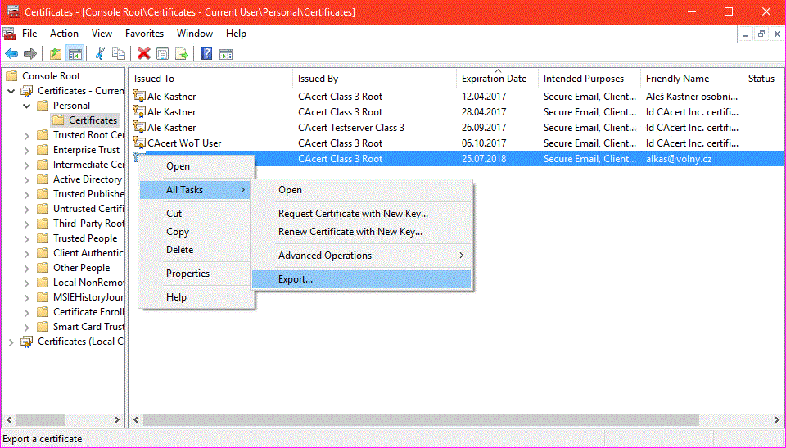The image size is (786, 448).
Task: Expand the Other People folder node
Action: 27,268
